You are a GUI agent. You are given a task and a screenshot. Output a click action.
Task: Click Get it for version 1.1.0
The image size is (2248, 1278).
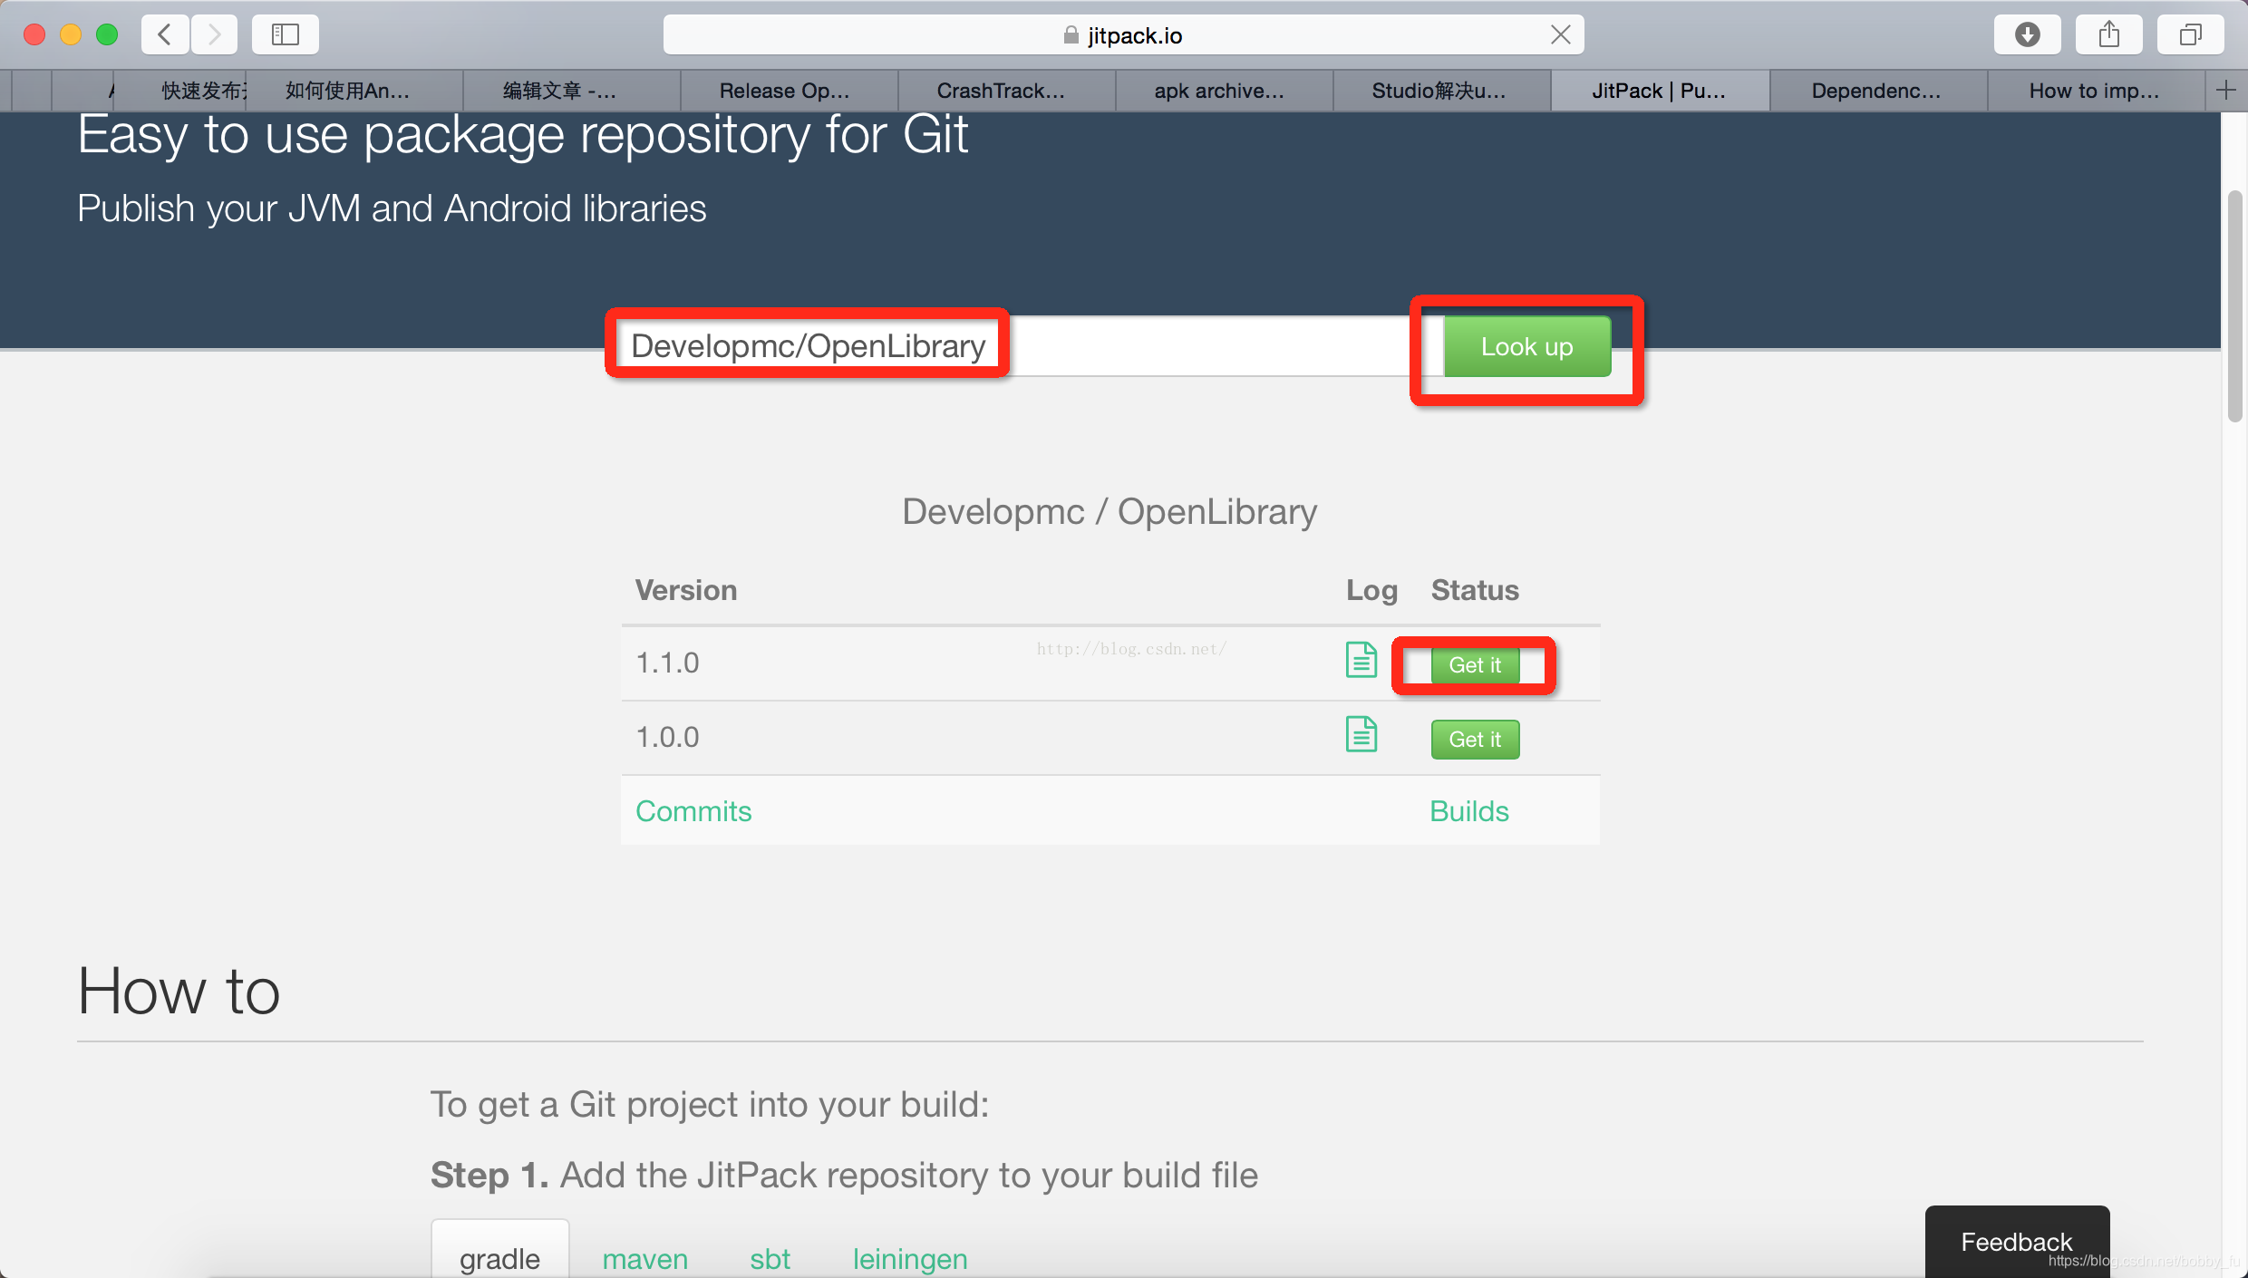[1475, 664]
